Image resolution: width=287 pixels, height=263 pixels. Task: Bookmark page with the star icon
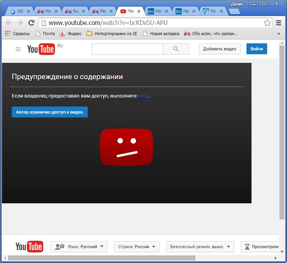point(267,23)
